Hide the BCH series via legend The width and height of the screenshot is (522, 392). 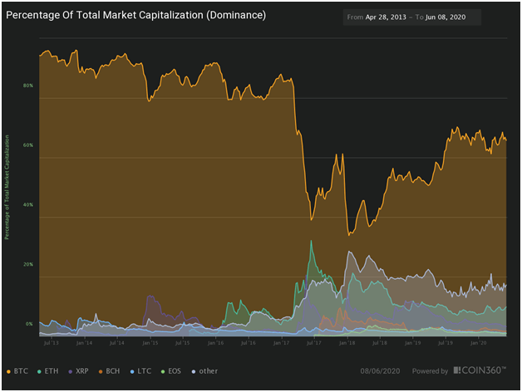click(109, 371)
